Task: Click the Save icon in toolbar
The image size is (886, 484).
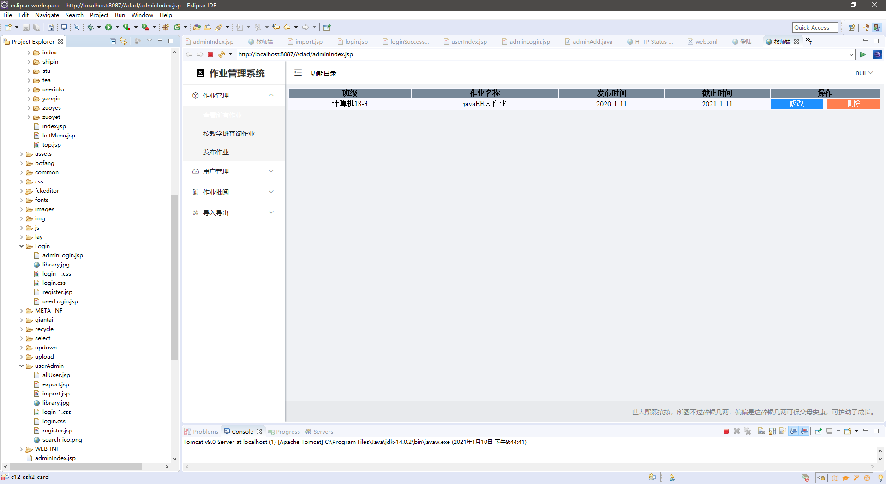Action: 26,28
